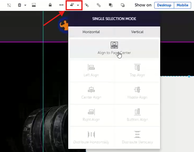Click the group elements icon
Viewport: 194px width, 152px height.
point(87,5)
